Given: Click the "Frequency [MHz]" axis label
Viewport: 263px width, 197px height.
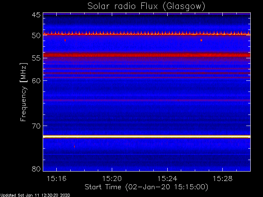Looking at the screenshot, I should (23, 92).
